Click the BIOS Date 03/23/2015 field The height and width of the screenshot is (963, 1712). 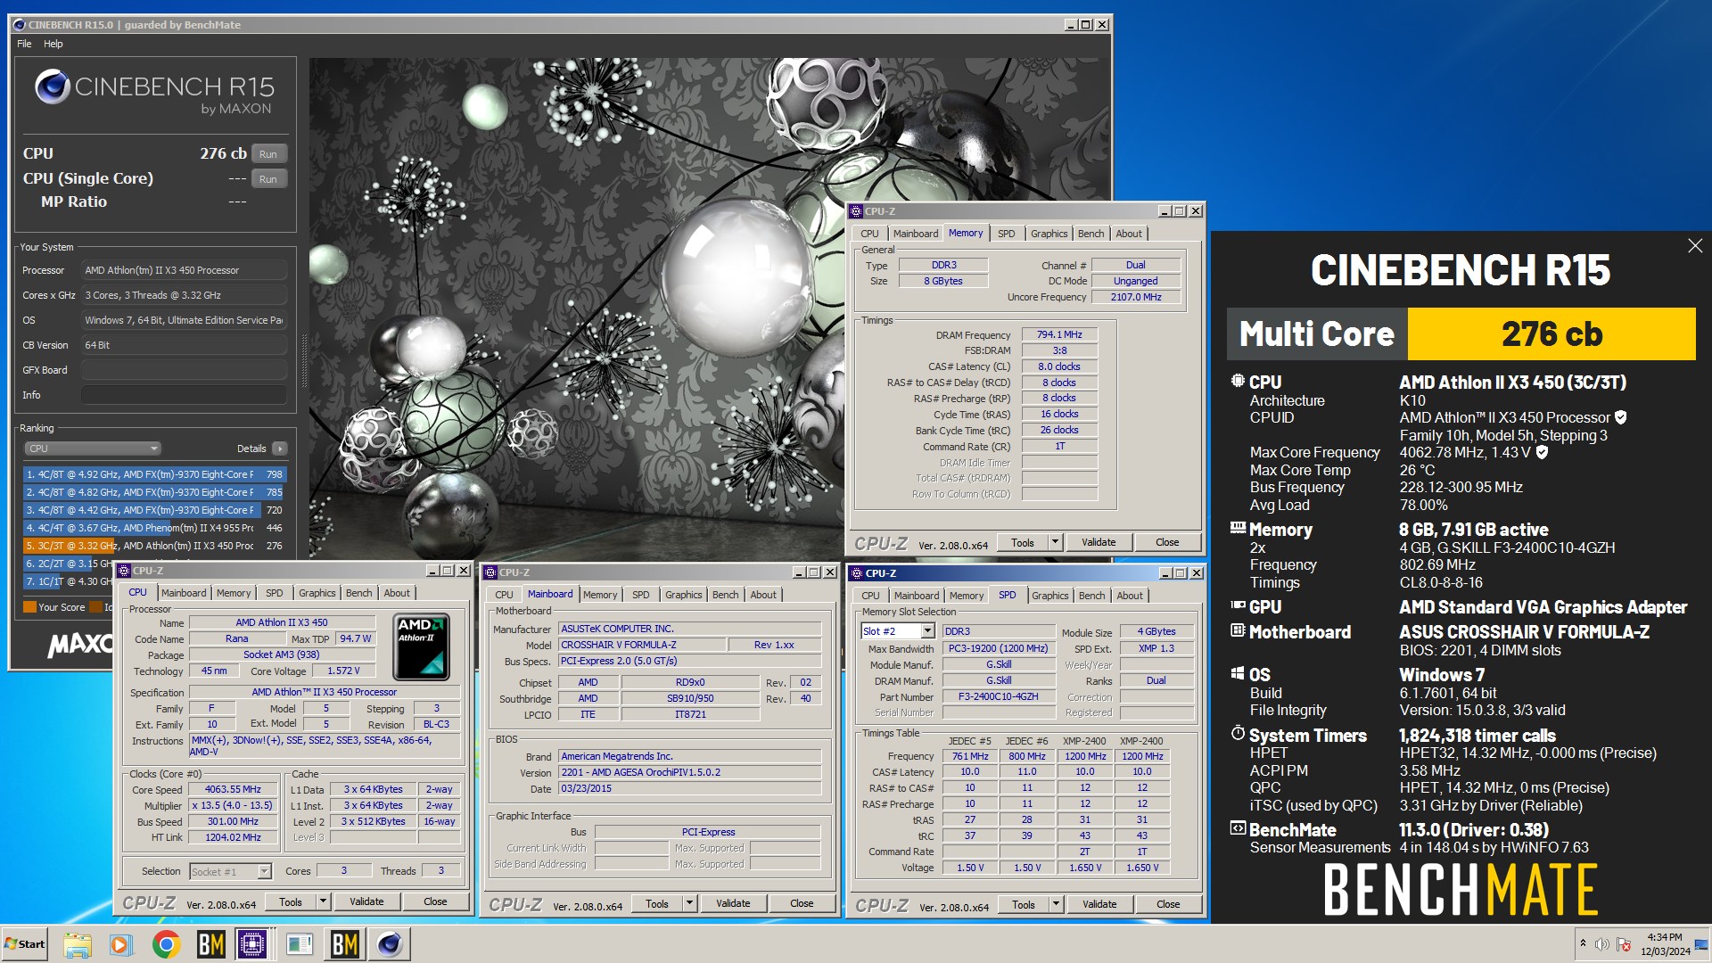(689, 788)
